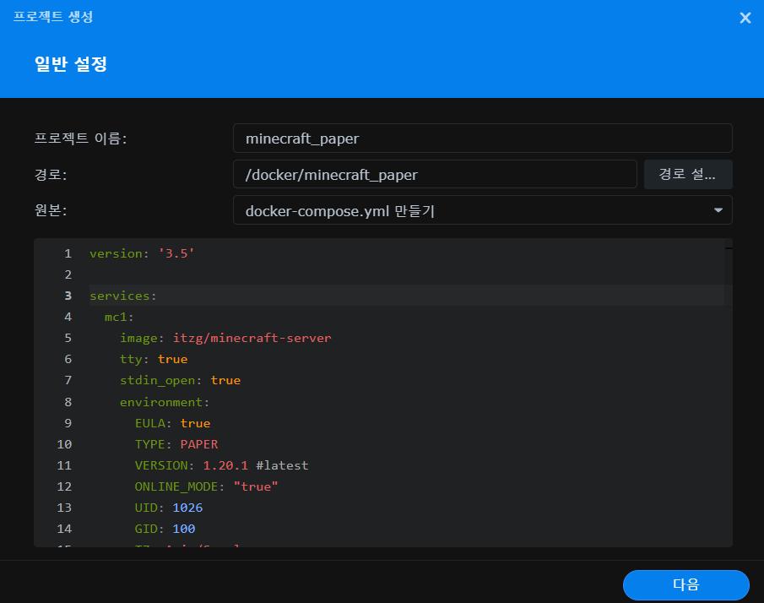Viewport: 764px width, 603px height.
Task: Click the GID: 100 line
Action: (x=165, y=529)
